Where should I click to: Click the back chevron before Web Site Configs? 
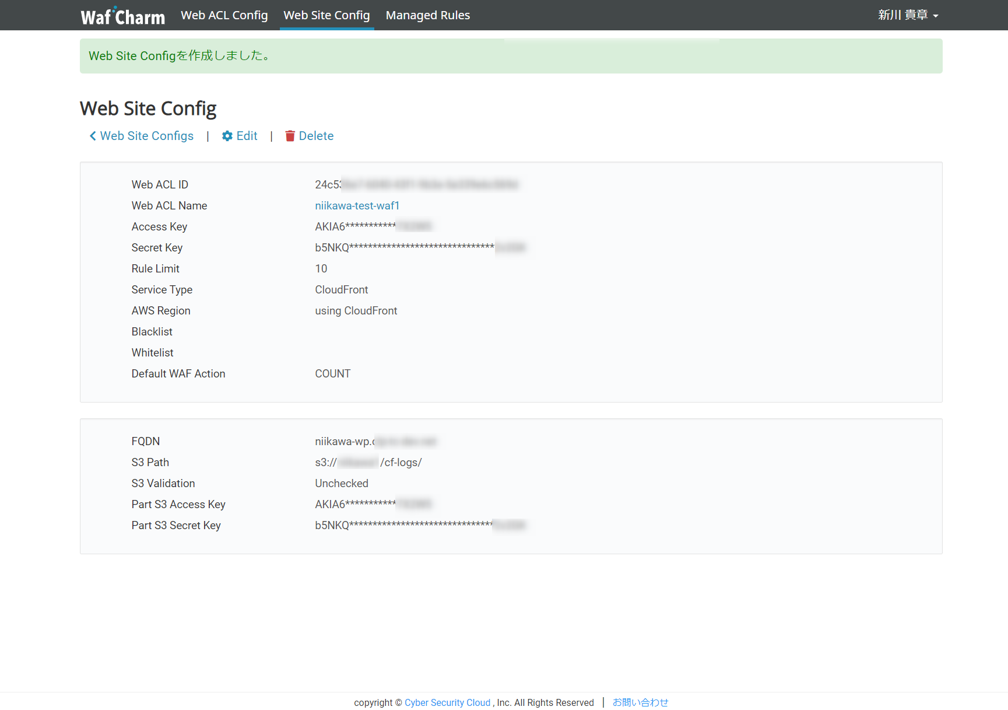(x=93, y=135)
